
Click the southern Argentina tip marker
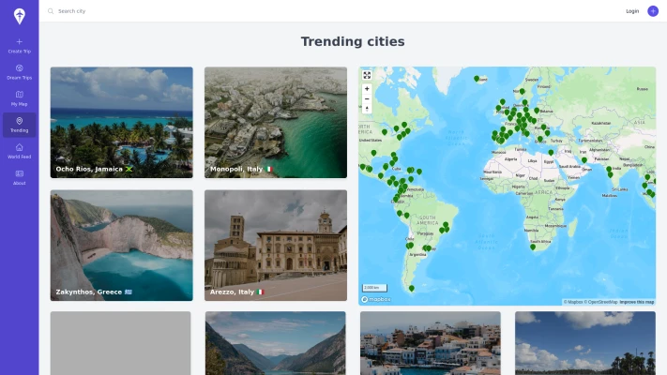[411, 288]
